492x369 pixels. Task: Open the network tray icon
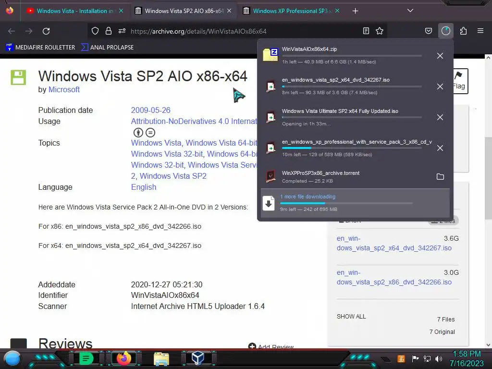(427, 358)
